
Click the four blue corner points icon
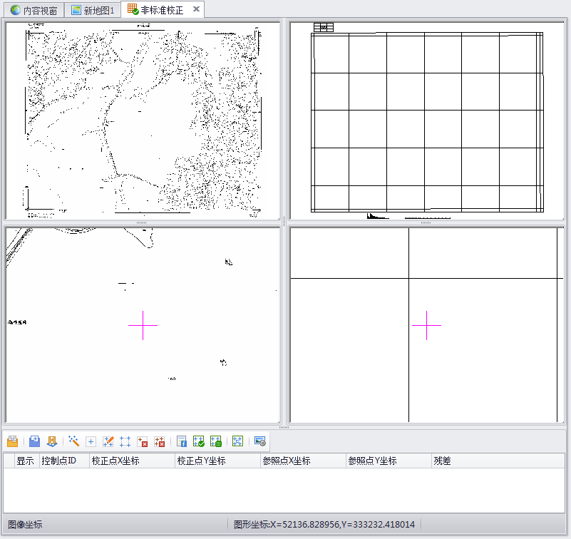(x=125, y=441)
